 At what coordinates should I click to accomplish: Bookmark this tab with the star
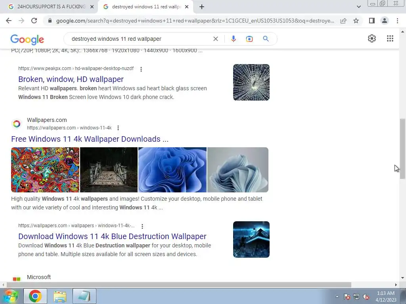coord(356,21)
